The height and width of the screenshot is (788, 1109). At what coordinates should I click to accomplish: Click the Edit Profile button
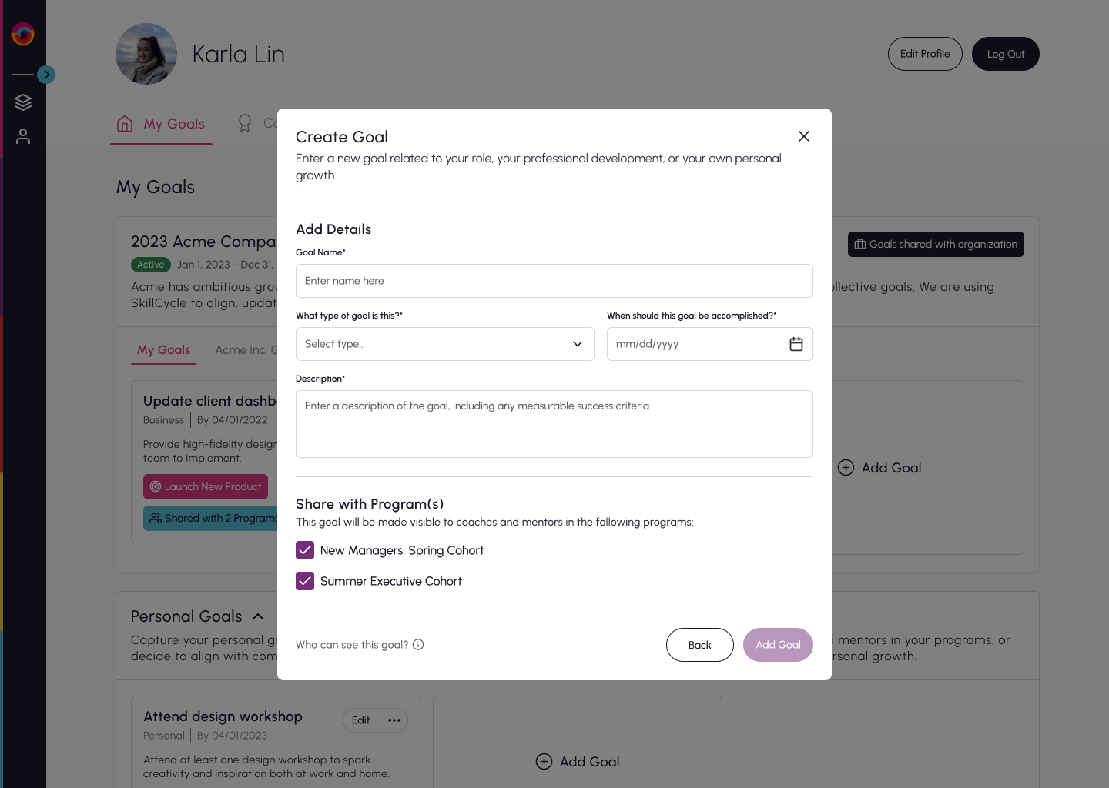(925, 54)
